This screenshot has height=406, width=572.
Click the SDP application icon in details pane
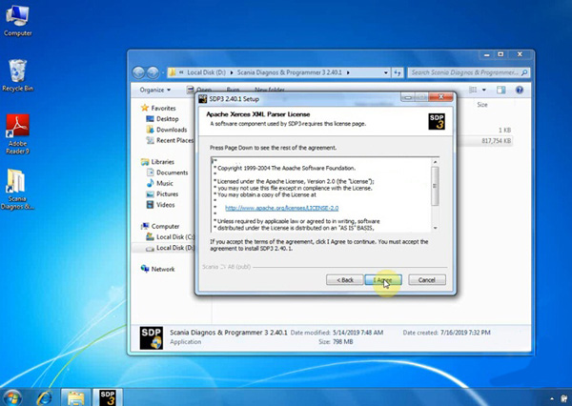[x=152, y=337]
